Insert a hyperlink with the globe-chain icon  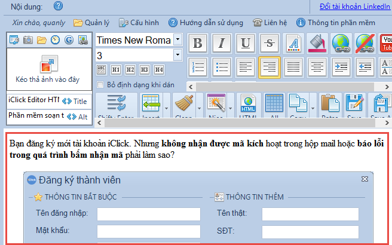(x=341, y=43)
